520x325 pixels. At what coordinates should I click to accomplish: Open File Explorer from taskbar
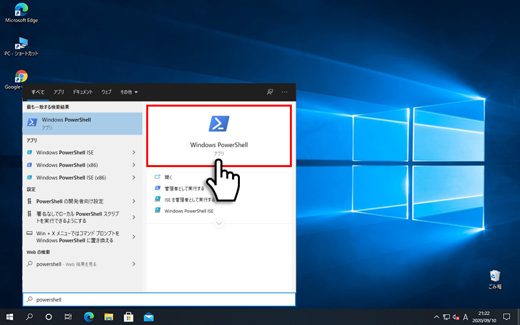(109, 317)
